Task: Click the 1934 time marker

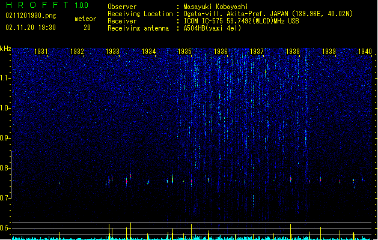Action: click(149, 51)
